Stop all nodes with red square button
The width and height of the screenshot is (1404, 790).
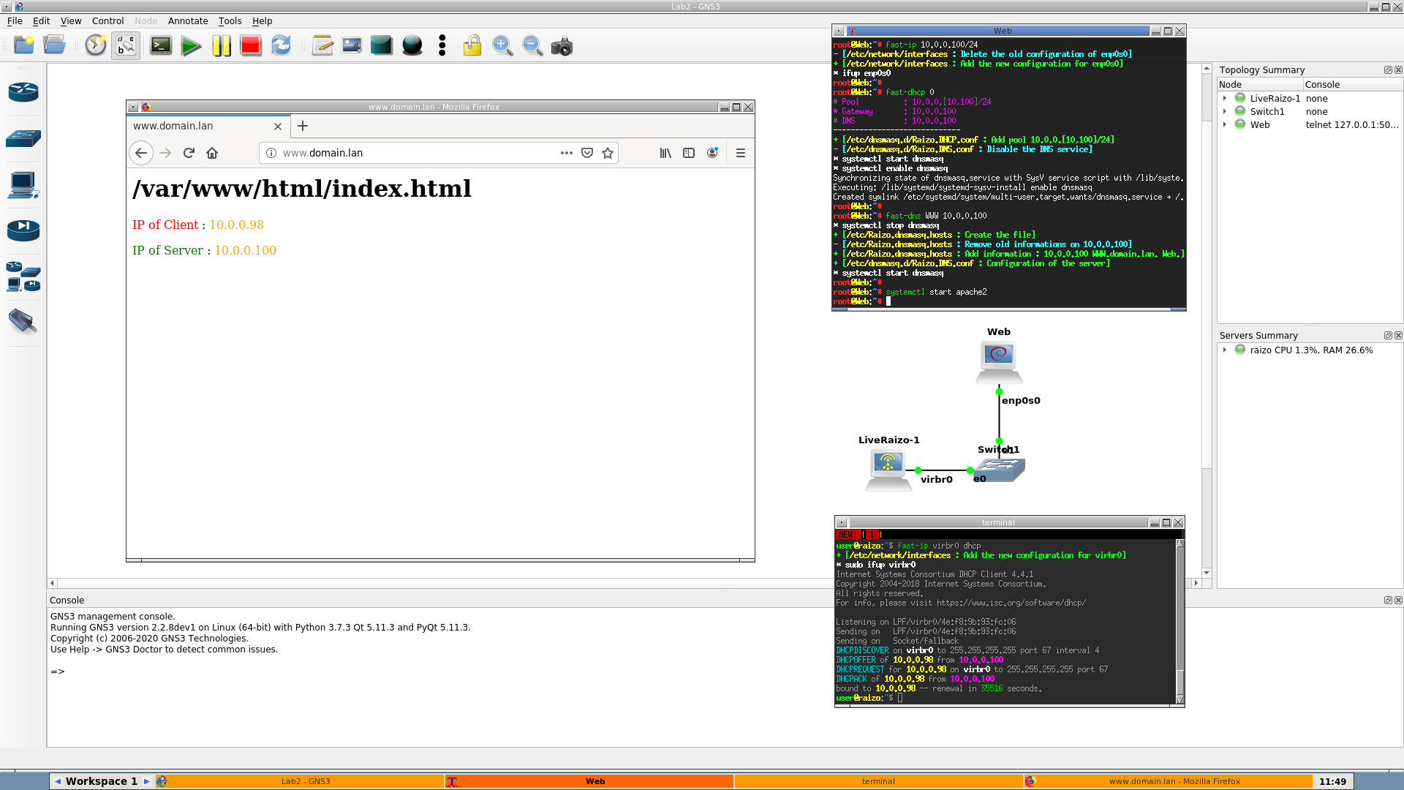click(251, 46)
